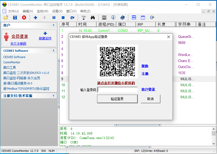The height and width of the screenshot is (154, 217).
Task: Pause monitoring using the pause icon
Action: pos(54,18)
